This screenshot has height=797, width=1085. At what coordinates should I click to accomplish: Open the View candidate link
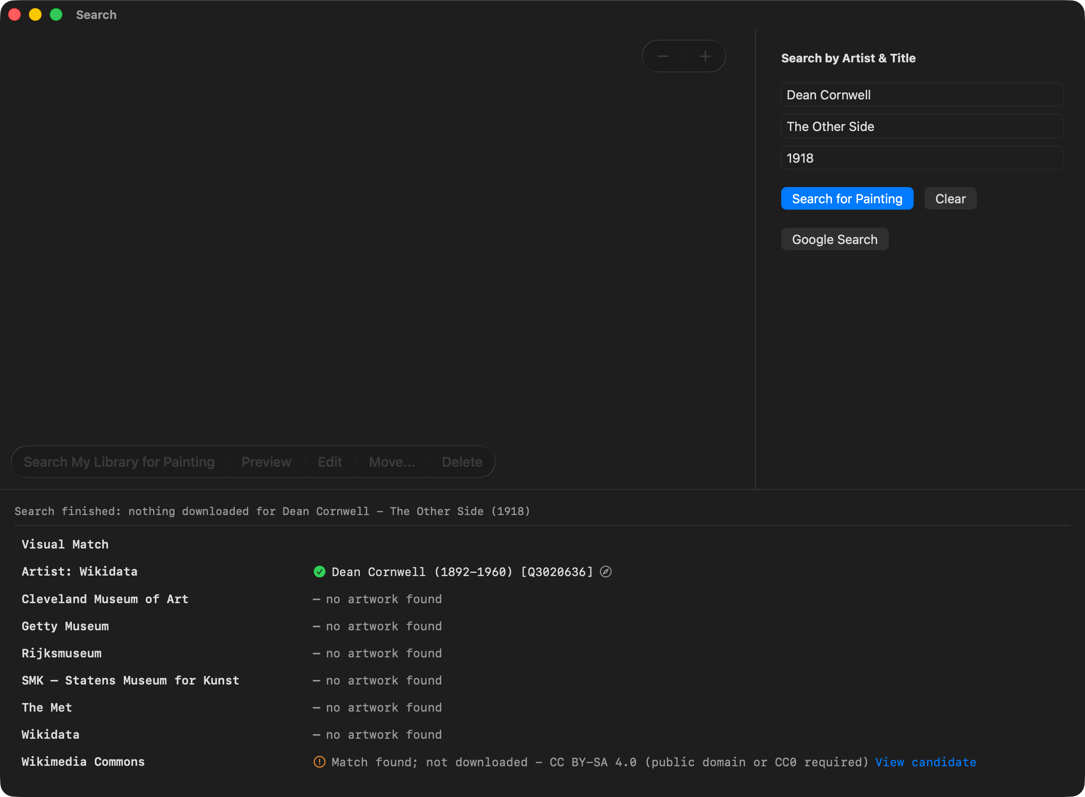tap(926, 762)
